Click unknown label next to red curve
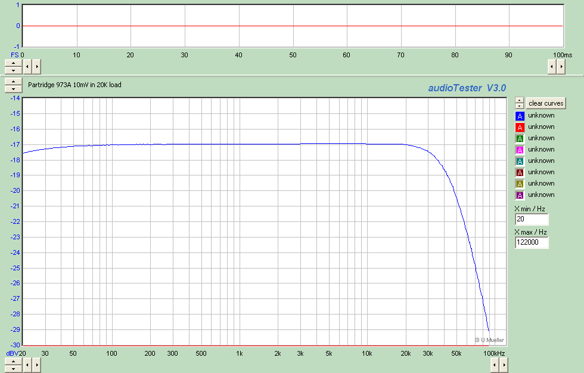Image resolution: width=584 pixels, height=373 pixels. tap(541, 127)
